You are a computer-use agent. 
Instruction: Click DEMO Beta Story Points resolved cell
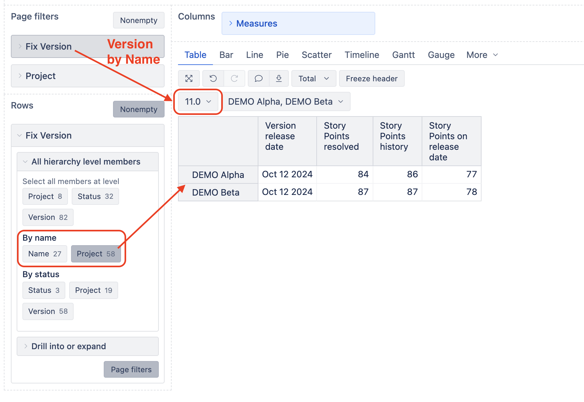coord(345,192)
